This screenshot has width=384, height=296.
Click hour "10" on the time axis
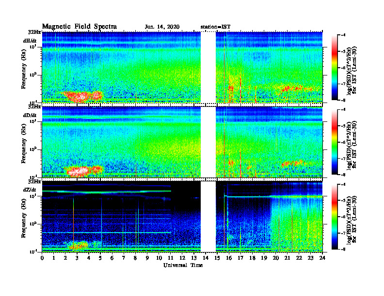pos(159,258)
